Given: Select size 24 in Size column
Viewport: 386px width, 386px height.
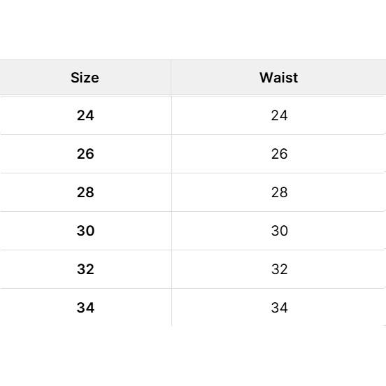Looking at the screenshot, I should [x=85, y=115].
